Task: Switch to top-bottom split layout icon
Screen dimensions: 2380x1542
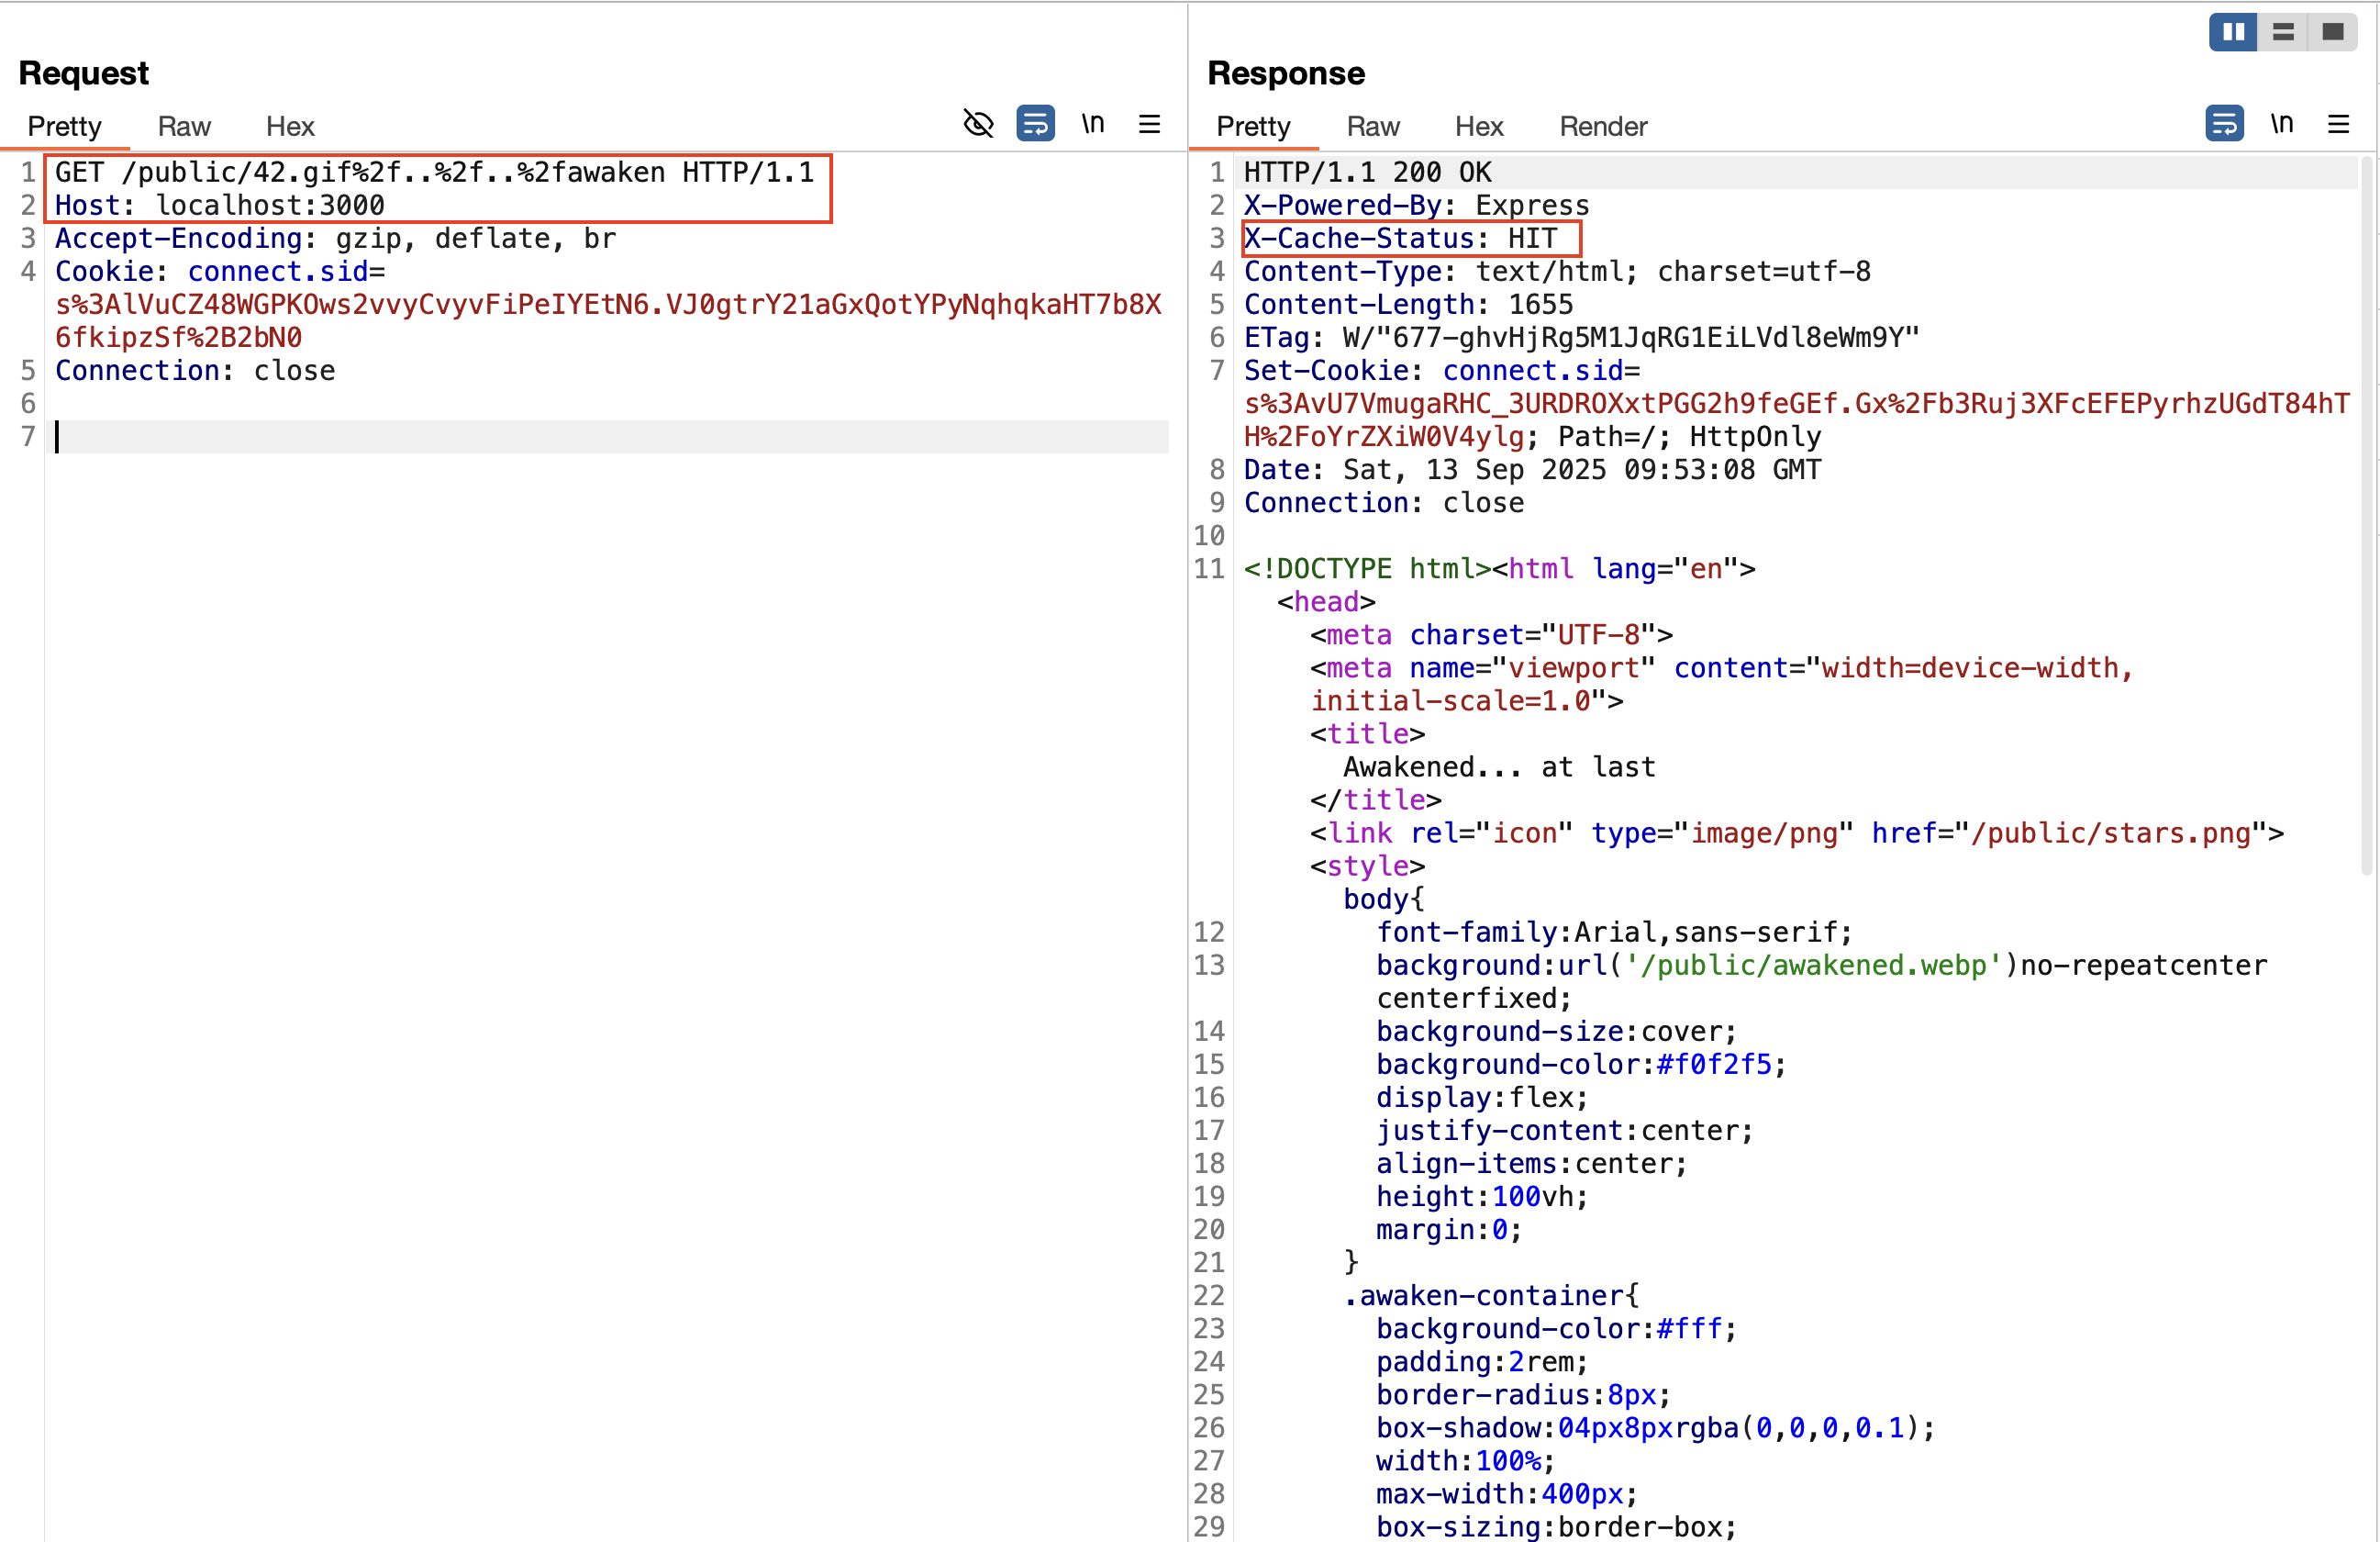Action: (2283, 32)
